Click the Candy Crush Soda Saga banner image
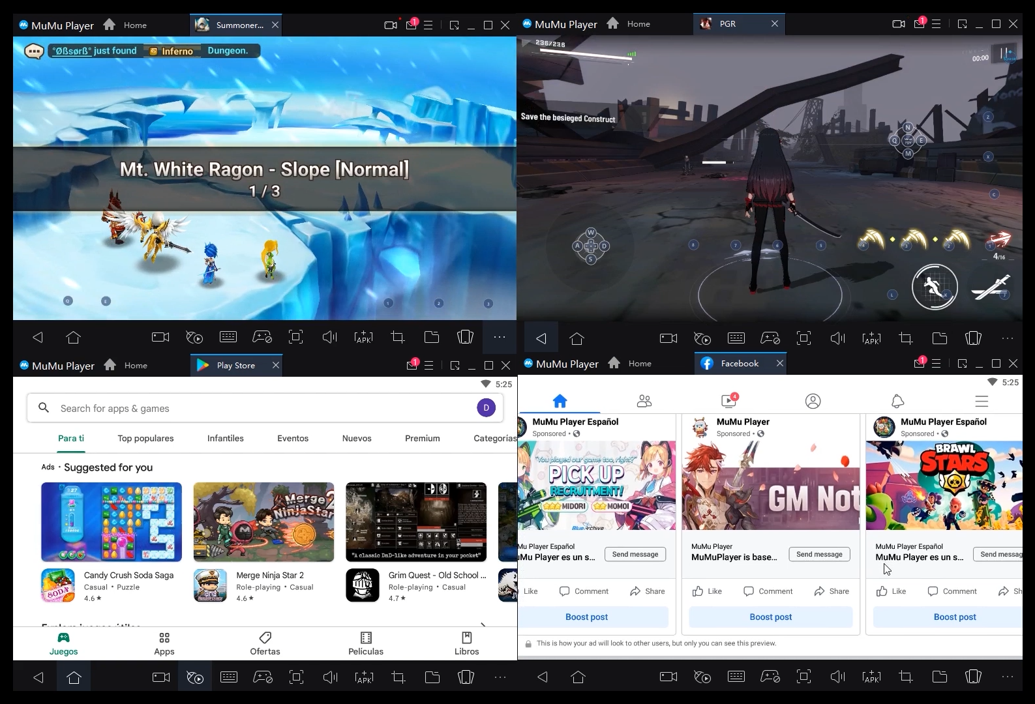Viewport: 1035px width, 704px height. [x=112, y=522]
